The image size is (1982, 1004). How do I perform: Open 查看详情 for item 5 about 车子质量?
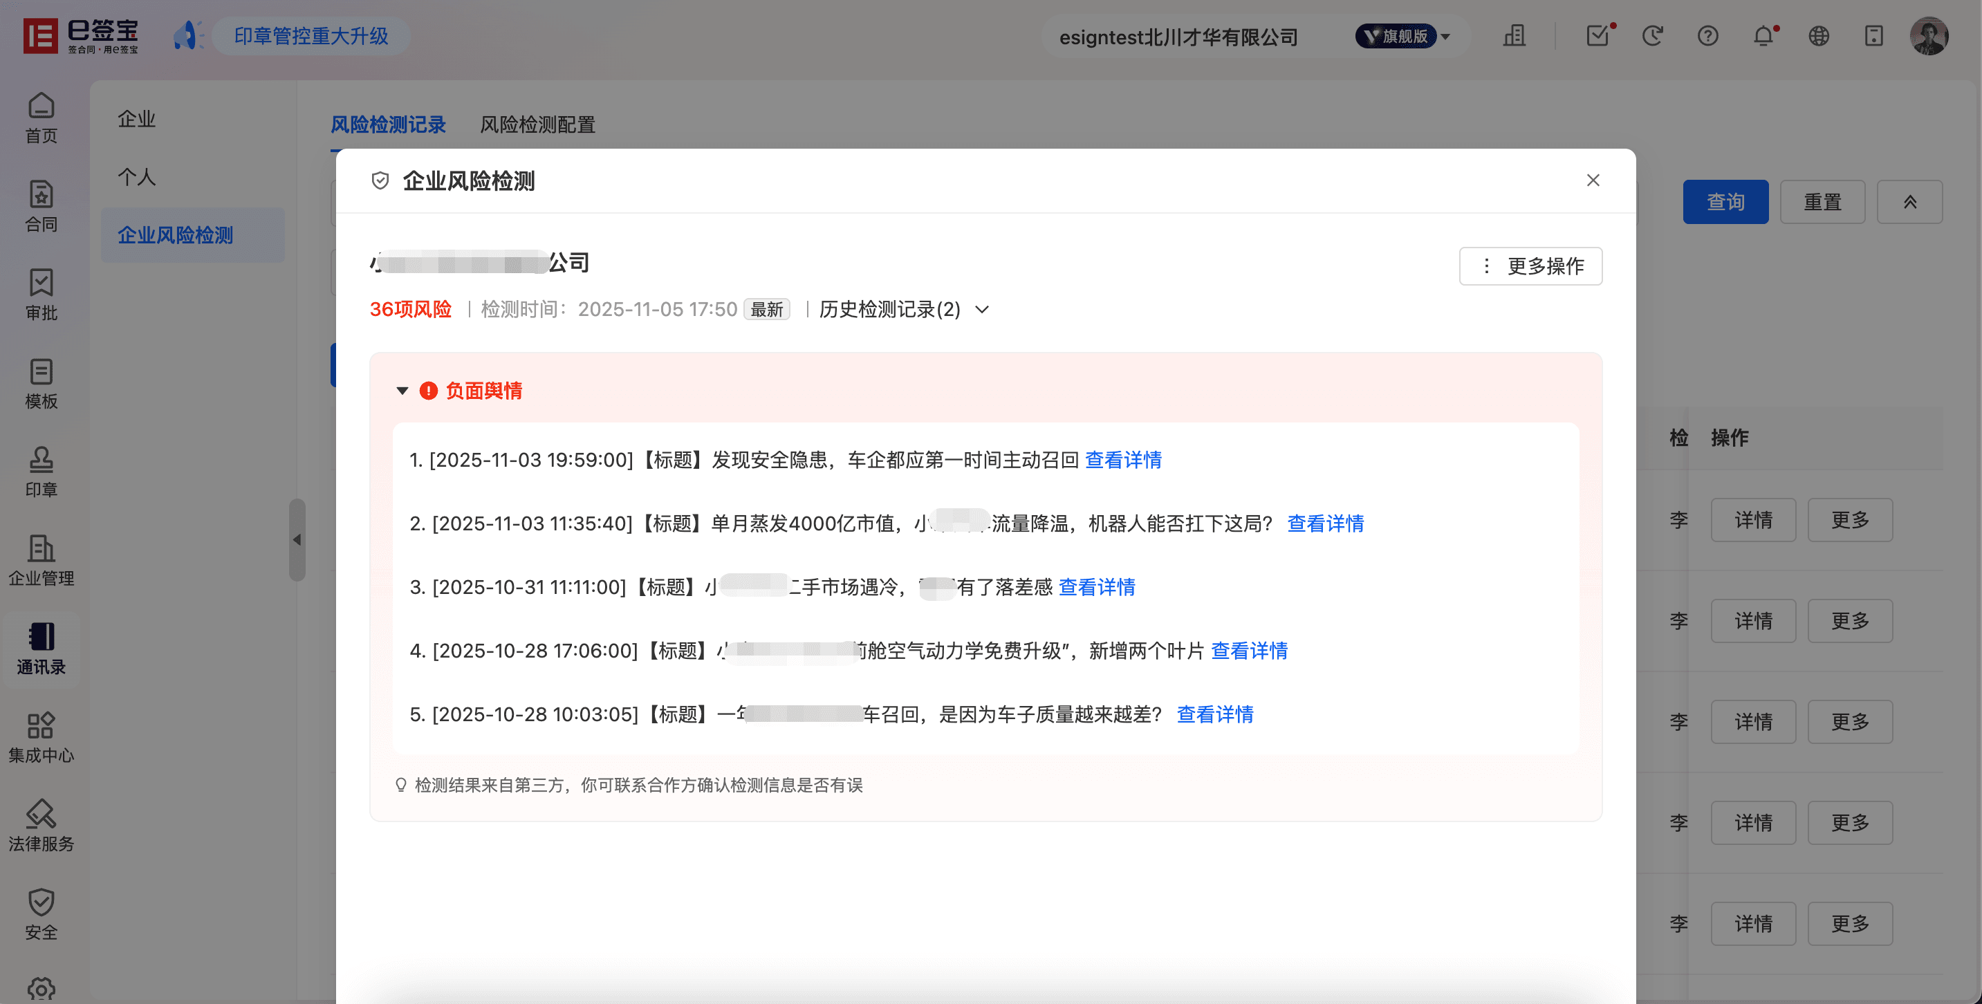[x=1215, y=714]
